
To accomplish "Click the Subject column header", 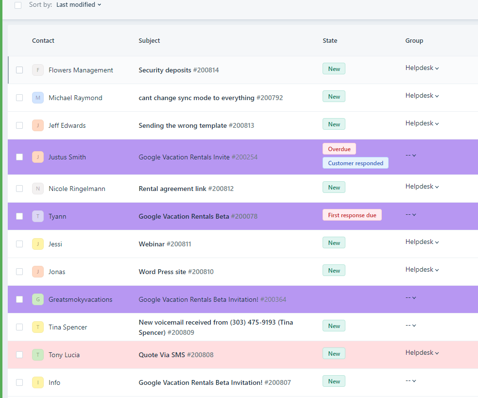I will 149,41.
